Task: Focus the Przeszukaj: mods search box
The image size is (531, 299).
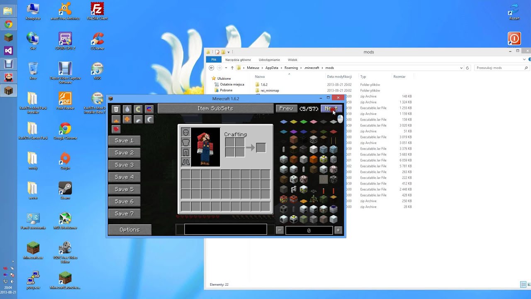Action: point(502,68)
